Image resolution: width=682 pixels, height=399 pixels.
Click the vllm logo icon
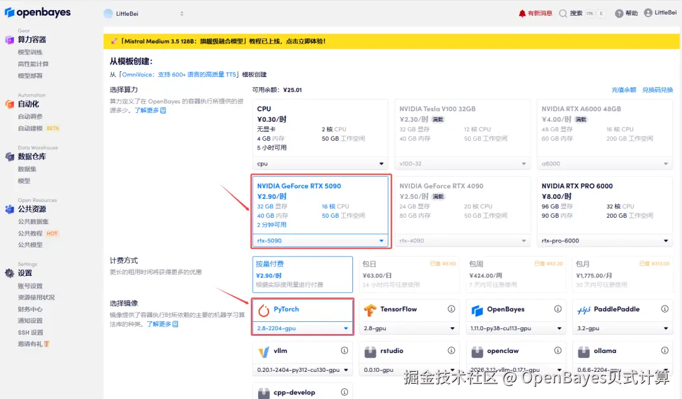tap(263, 352)
